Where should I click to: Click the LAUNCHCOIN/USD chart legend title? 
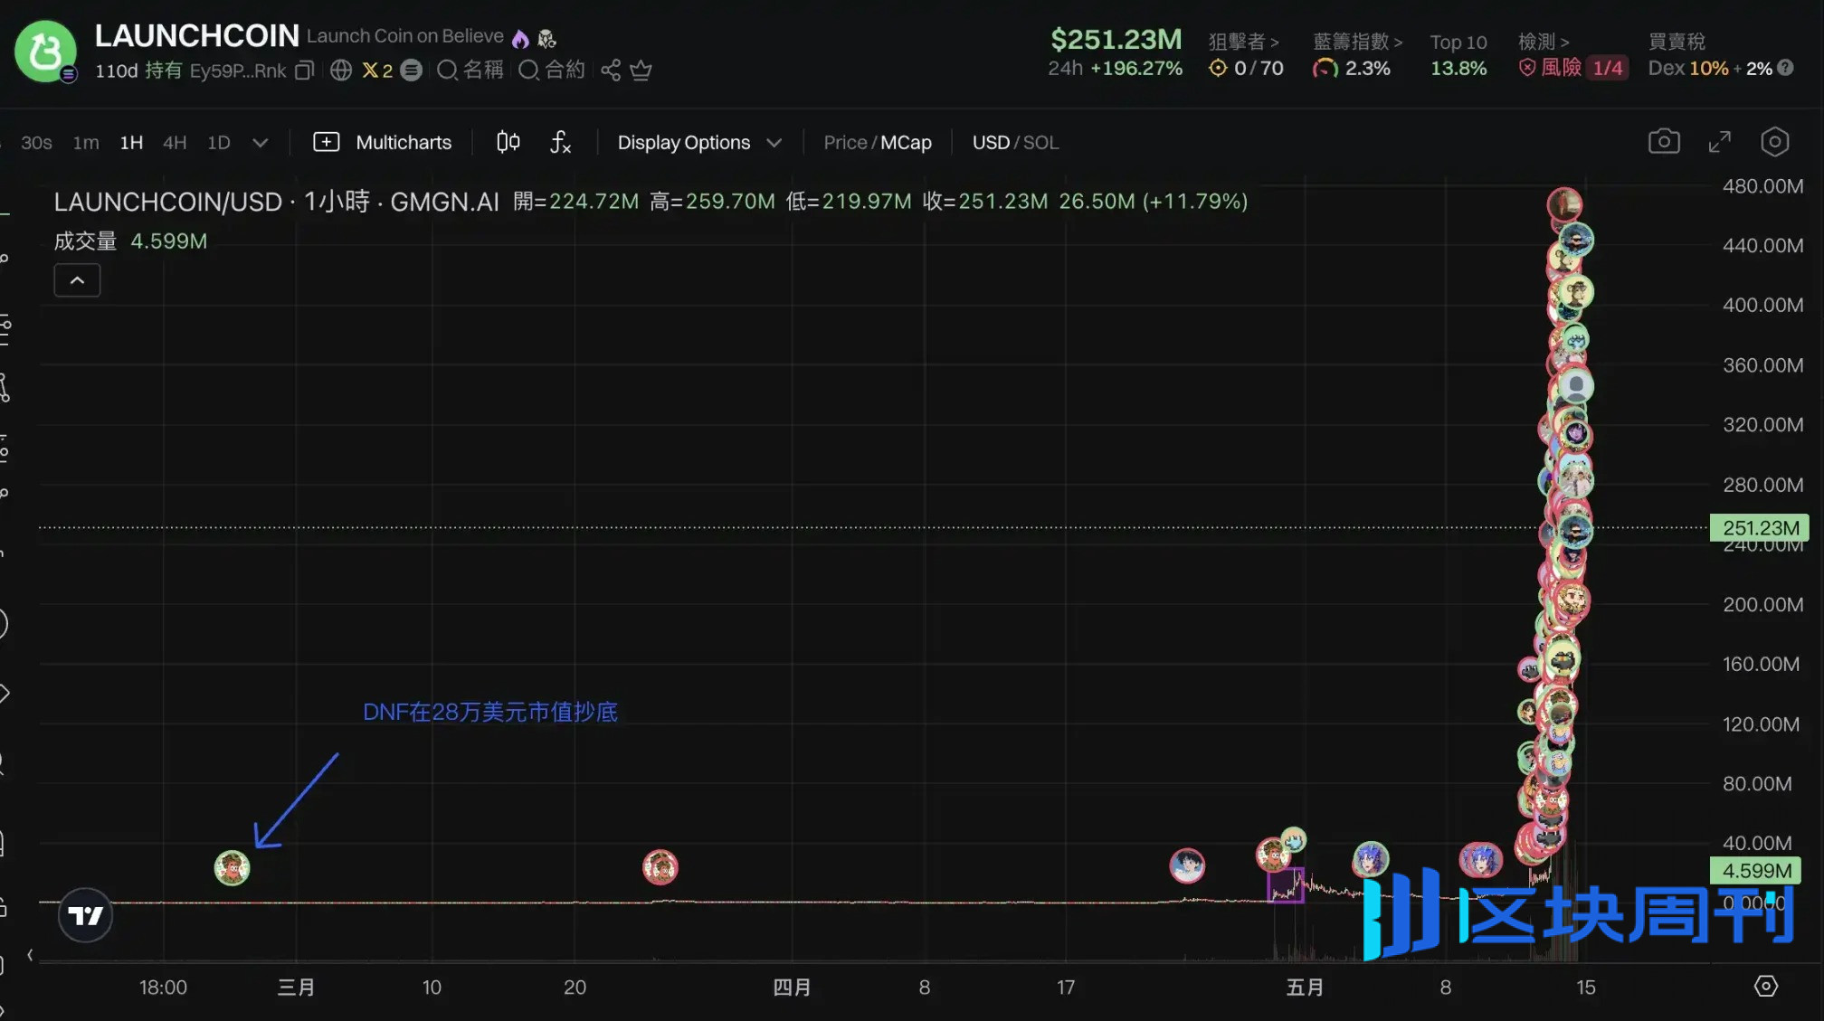tap(276, 202)
